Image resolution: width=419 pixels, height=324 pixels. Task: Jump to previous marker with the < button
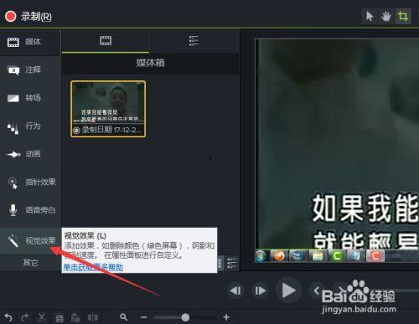[317, 291]
